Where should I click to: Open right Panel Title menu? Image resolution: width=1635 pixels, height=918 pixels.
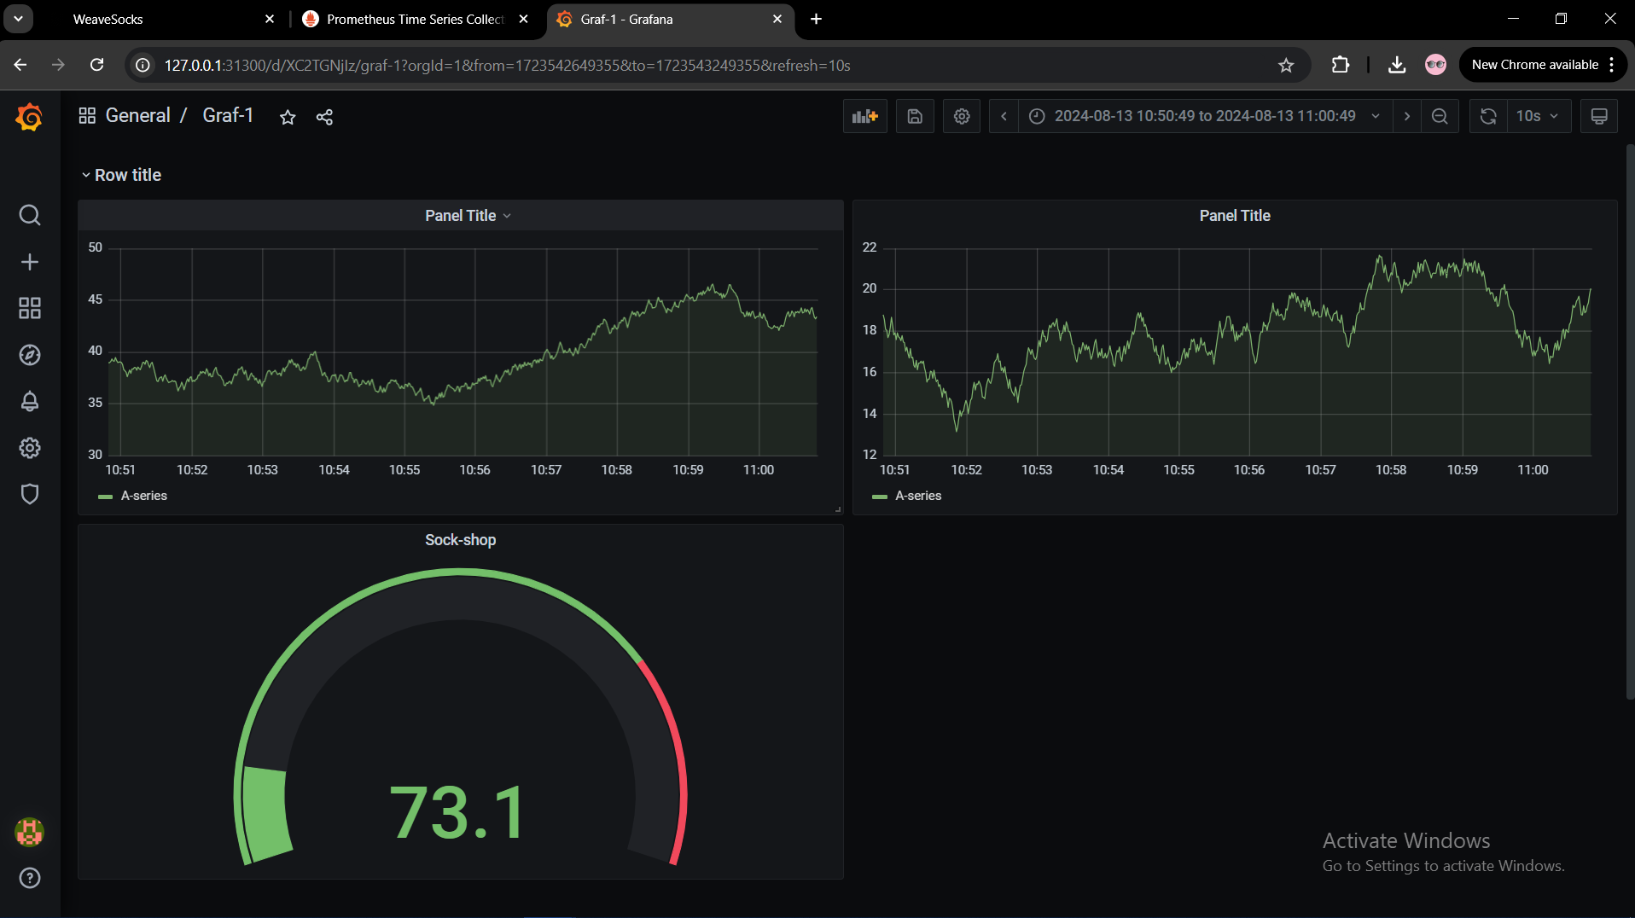coord(1235,216)
